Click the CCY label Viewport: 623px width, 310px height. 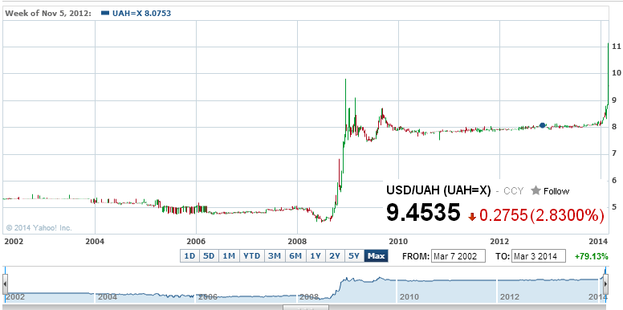point(513,191)
